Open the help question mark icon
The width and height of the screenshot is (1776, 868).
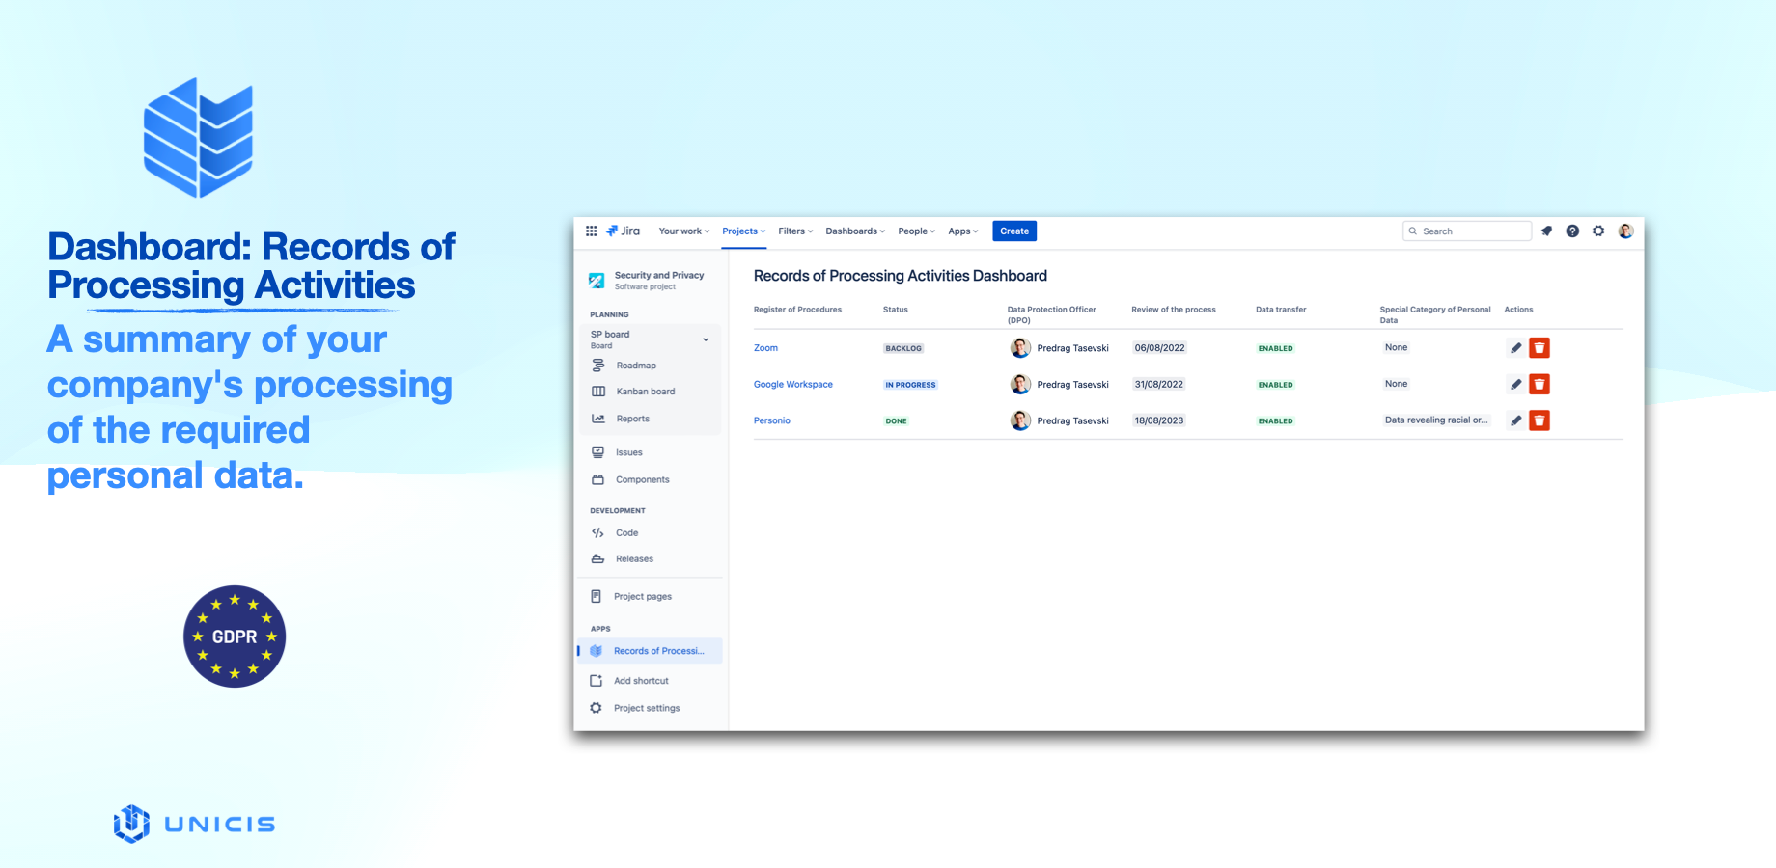(1572, 231)
